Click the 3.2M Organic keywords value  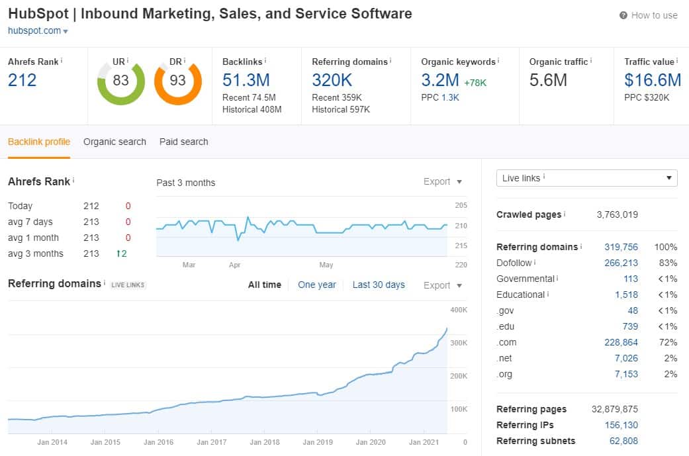point(440,80)
